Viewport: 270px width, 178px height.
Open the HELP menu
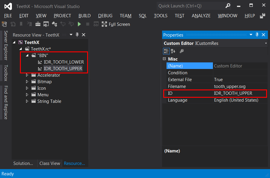point(250,16)
